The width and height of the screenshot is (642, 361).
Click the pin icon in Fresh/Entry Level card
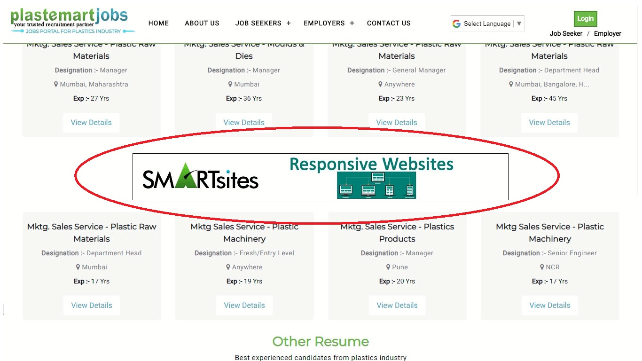[x=228, y=267]
